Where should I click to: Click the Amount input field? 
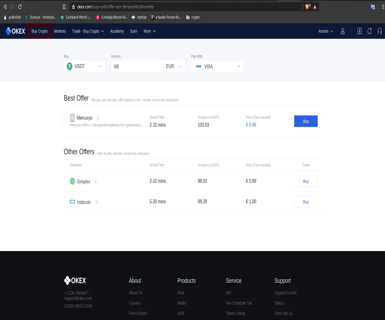click(x=137, y=66)
